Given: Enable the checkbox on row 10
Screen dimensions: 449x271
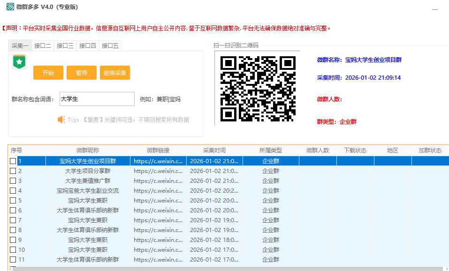Looking at the screenshot, I should tap(13, 250).
